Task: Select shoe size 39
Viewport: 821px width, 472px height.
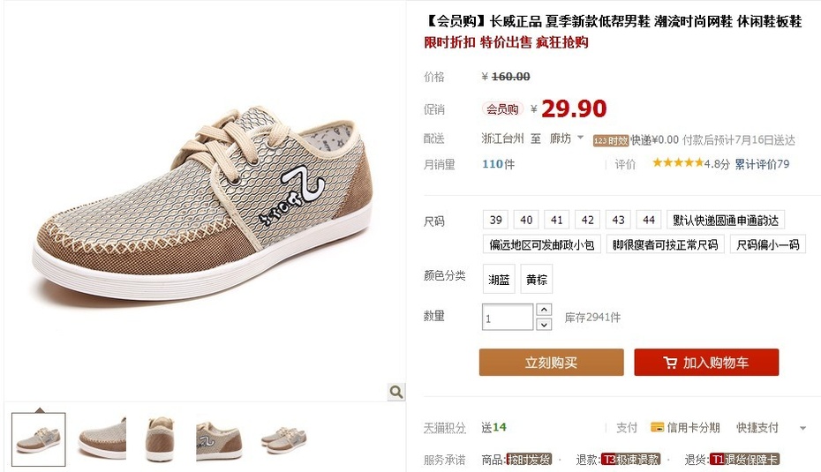Action: coord(495,220)
